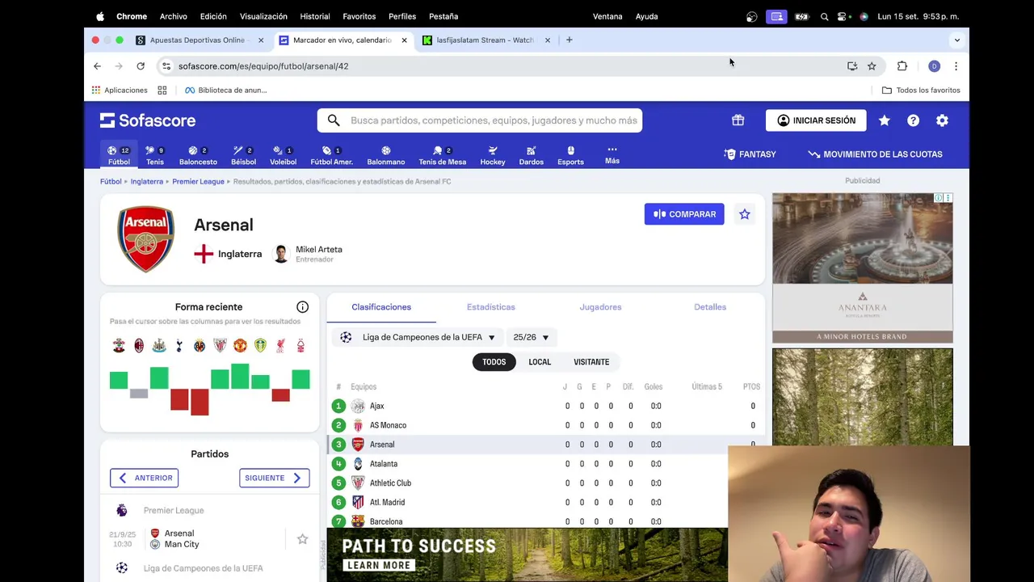Select the VISITANTE filter
1034x582 pixels.
coord(591,362)
